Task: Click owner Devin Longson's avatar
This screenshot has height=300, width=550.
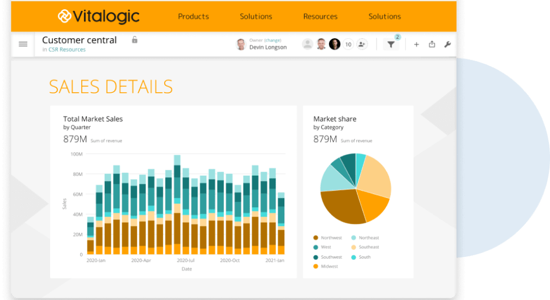Action: pos(241,45)
